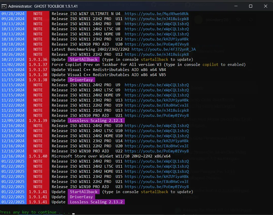Select version label 1.9.1.39
Screen dimensions: 273x215
pyautogui.click(x=38, y=121)
